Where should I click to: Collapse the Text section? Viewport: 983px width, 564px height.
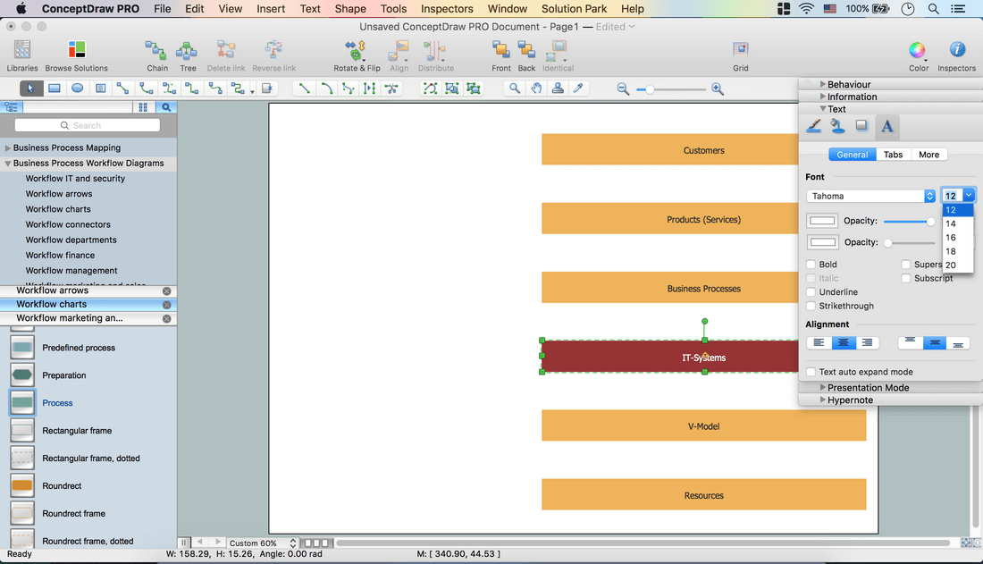[x=823, y=108]
